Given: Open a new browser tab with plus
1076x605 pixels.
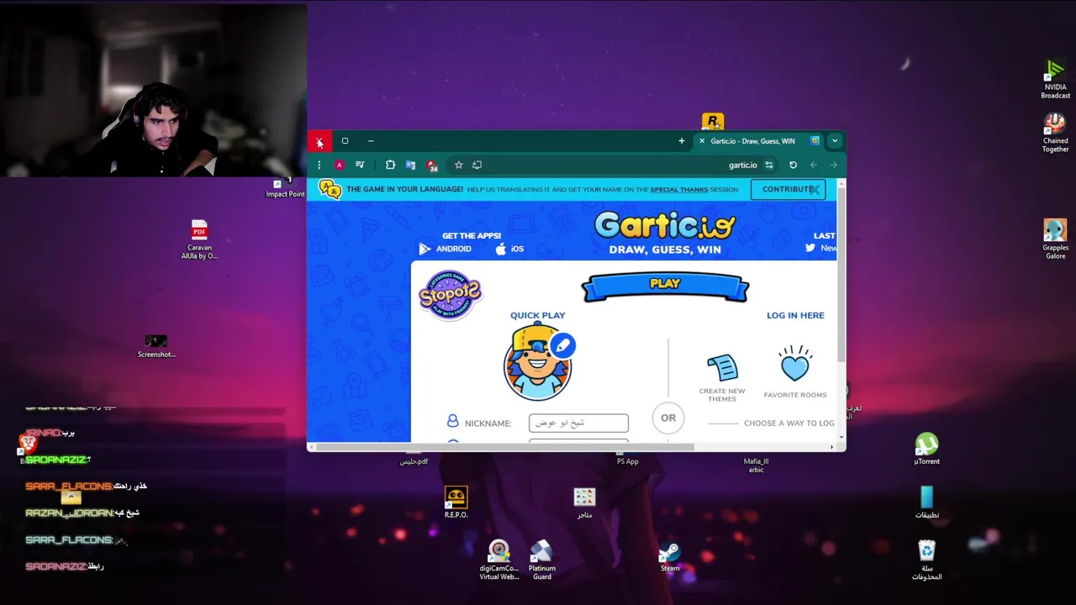Looking at the screenshot, I should pos(682,141).
